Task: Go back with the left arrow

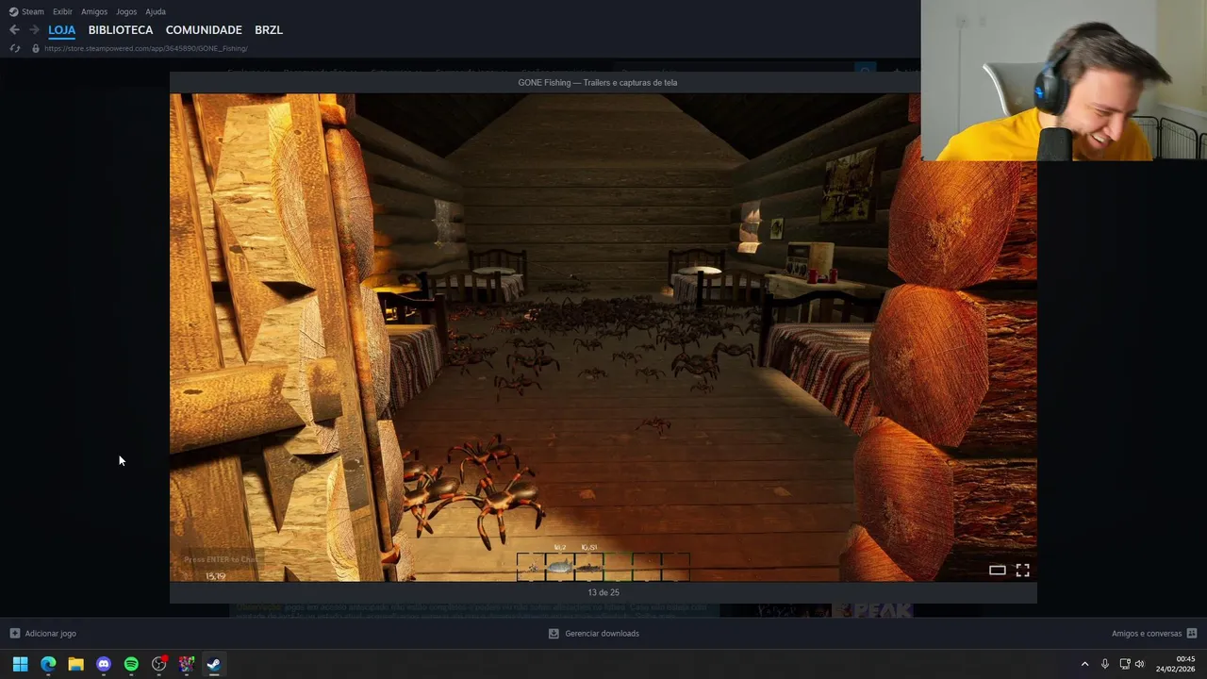Action: point(14,30)
